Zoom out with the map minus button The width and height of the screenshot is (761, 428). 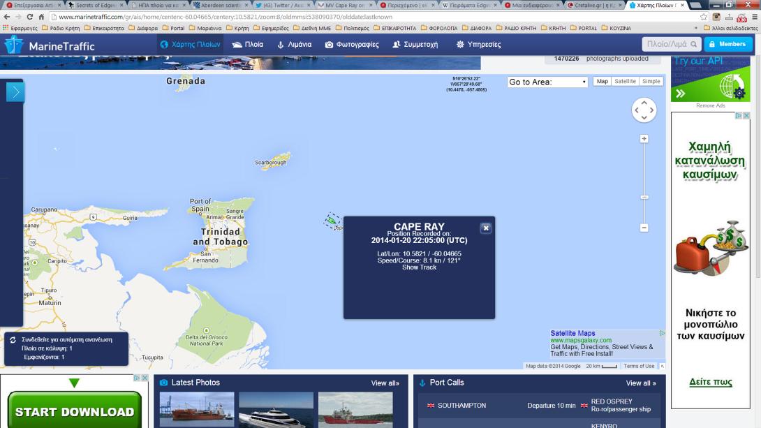coord(644,228)
